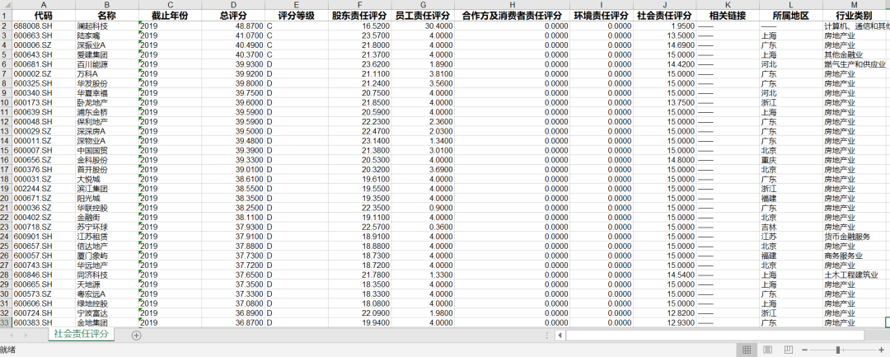Select cell with name 万科A
The height and width of the screenshot is (357, 890).
point(106,73)
